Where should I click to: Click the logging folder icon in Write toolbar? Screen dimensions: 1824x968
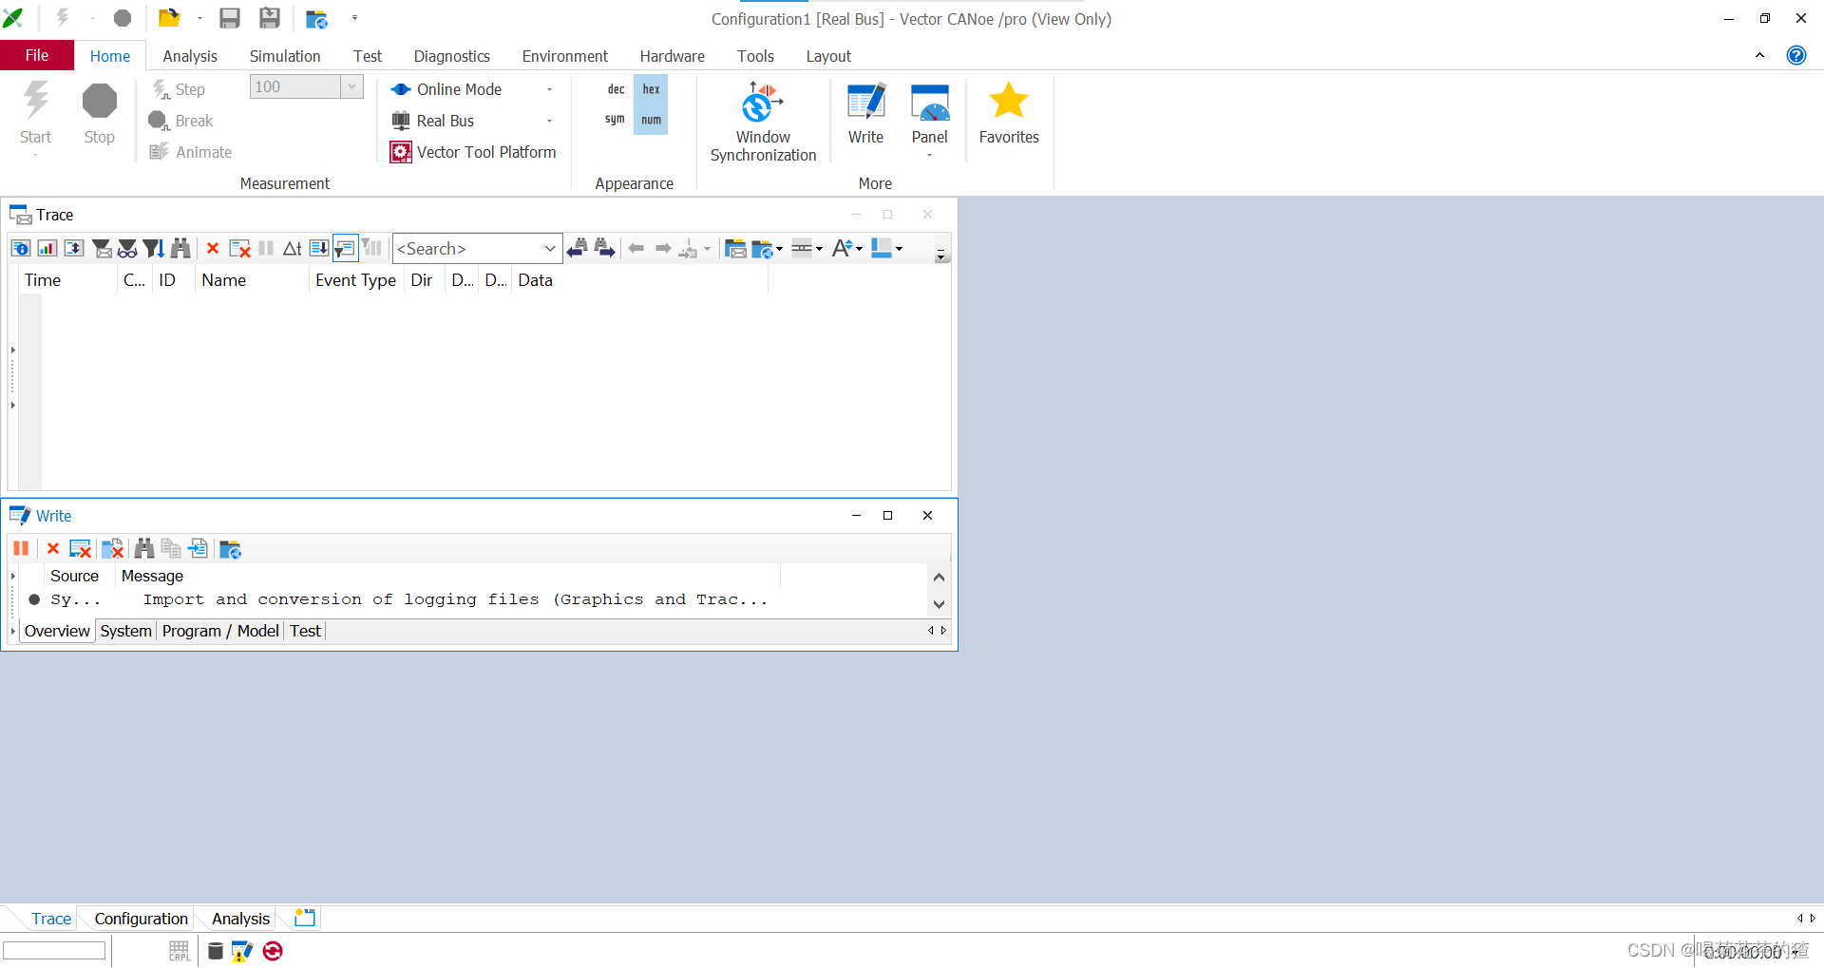(230, 549)
